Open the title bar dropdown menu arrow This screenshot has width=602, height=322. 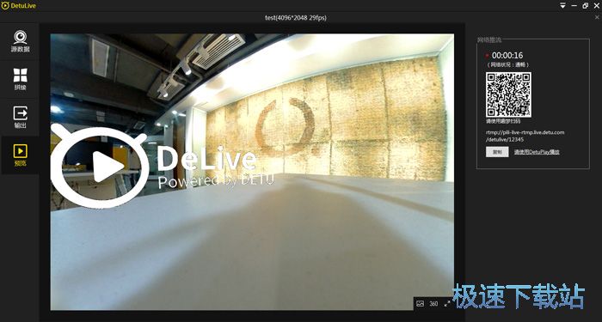click(562, 6)
